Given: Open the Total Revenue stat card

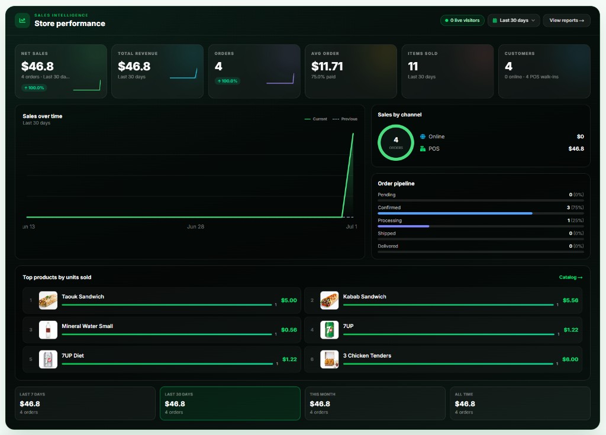Looking at the screenshot, I should (157, 72).
